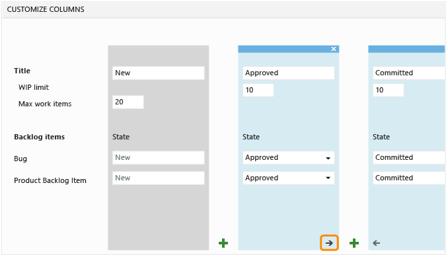The width and height of the screenshot is (446, 255).
Task: Click the move-left arrow in the Committed column
Action: coord(377,243)
